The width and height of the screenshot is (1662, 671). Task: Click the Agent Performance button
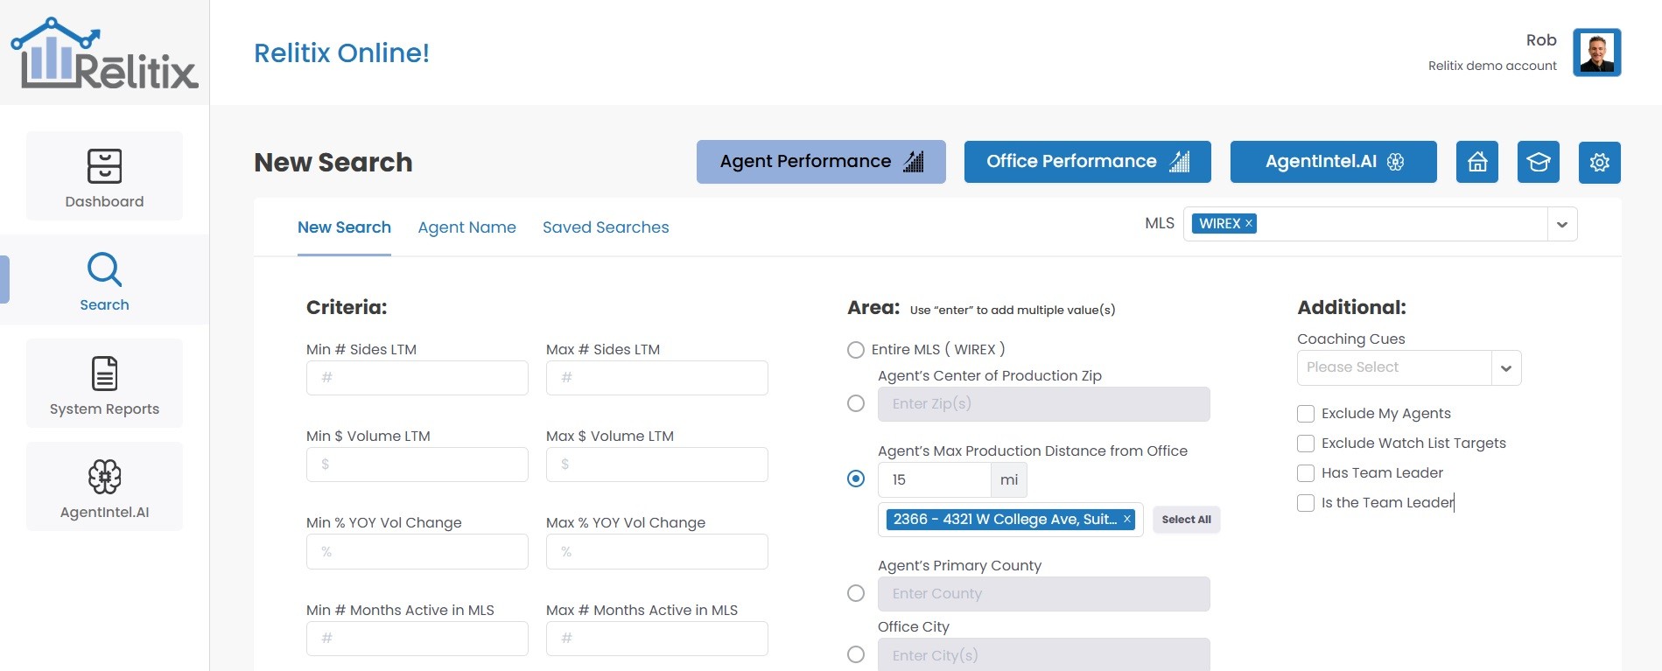click(821, 162)
